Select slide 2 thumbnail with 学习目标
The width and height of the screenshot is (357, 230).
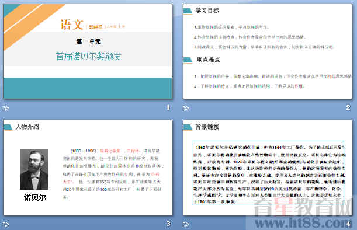[x=268, y=51]
